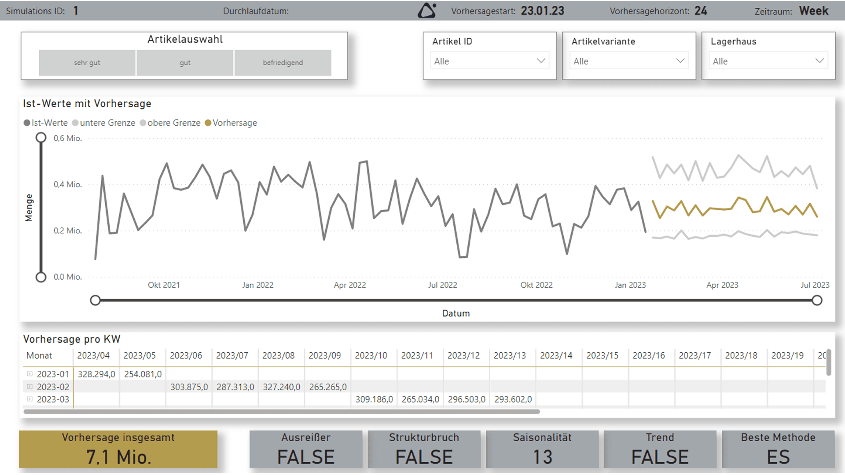
Task: Grab the bottom handle of Menge zoom slider
Action: coord(41,277)
